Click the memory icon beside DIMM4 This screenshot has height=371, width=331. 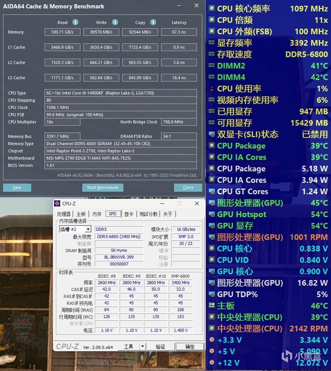[211, 77]
